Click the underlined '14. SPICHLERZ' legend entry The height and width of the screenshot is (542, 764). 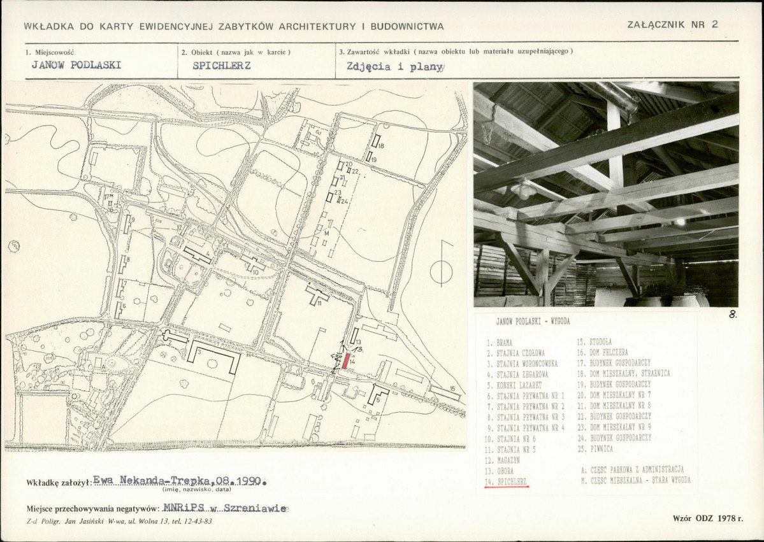point(507,482)
